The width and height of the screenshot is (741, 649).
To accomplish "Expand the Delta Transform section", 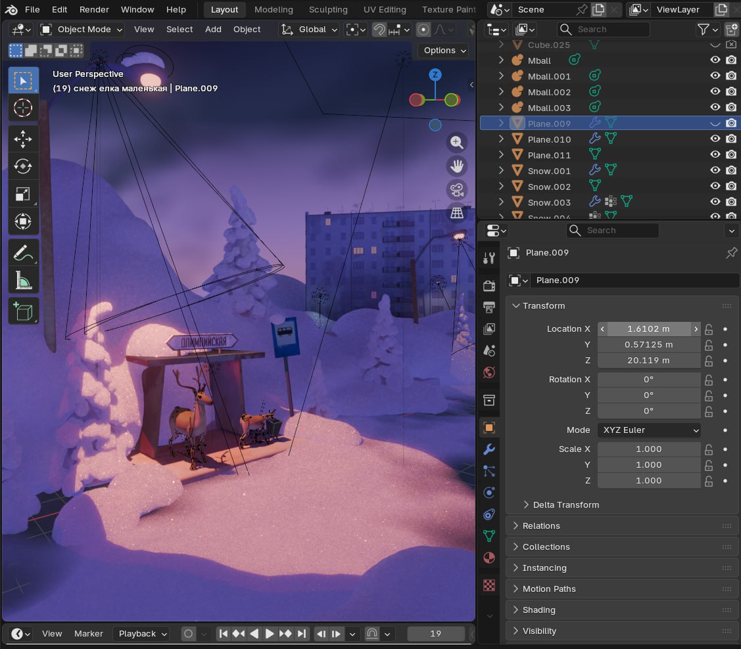I will tap(565, 504).
